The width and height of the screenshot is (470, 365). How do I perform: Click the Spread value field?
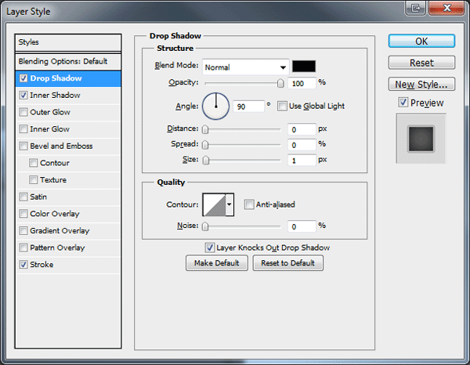pos(302,145)
